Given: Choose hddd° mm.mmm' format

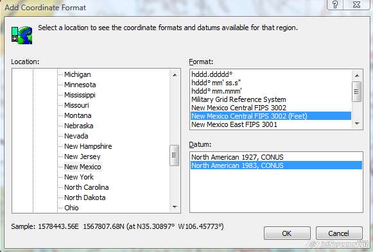Looking at the screenshot, I should [x=271, y=91].
